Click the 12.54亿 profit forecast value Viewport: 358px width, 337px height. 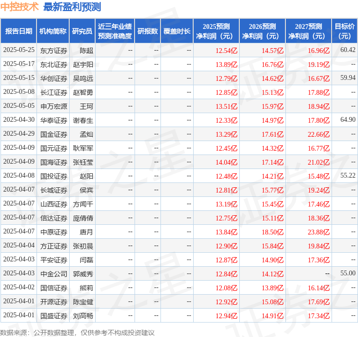[226, 51]
